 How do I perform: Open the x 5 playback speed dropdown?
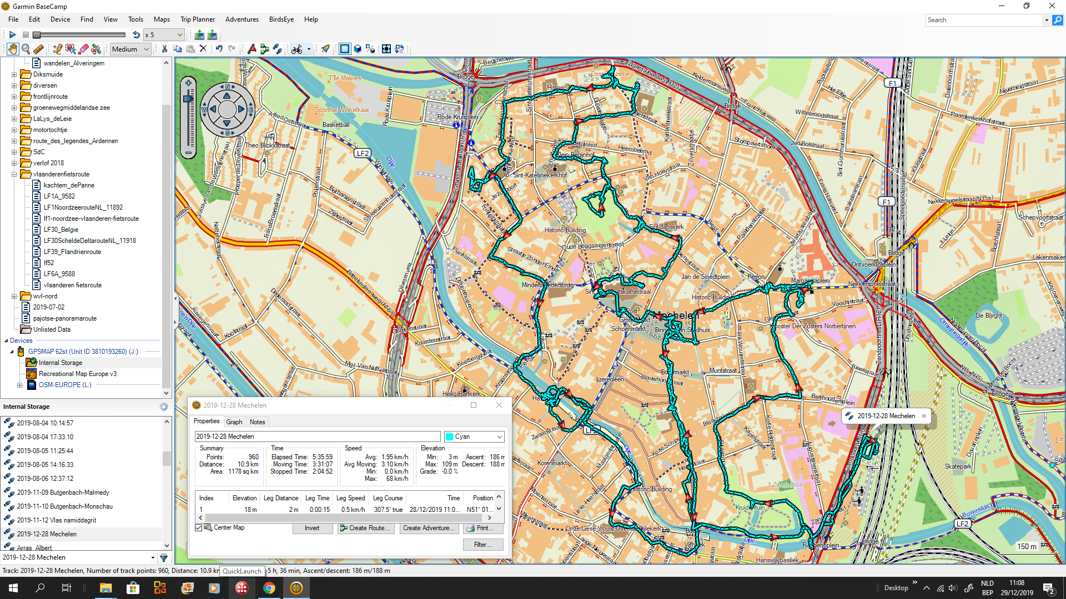click(164, 35)
